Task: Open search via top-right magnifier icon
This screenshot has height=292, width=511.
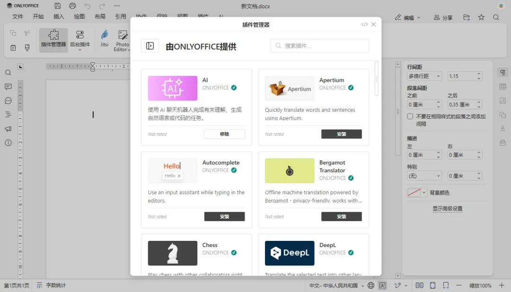Action: pyautogui.click(x=496, y=18)
